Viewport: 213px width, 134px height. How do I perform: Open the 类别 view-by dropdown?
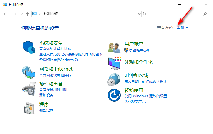(182, 28)
